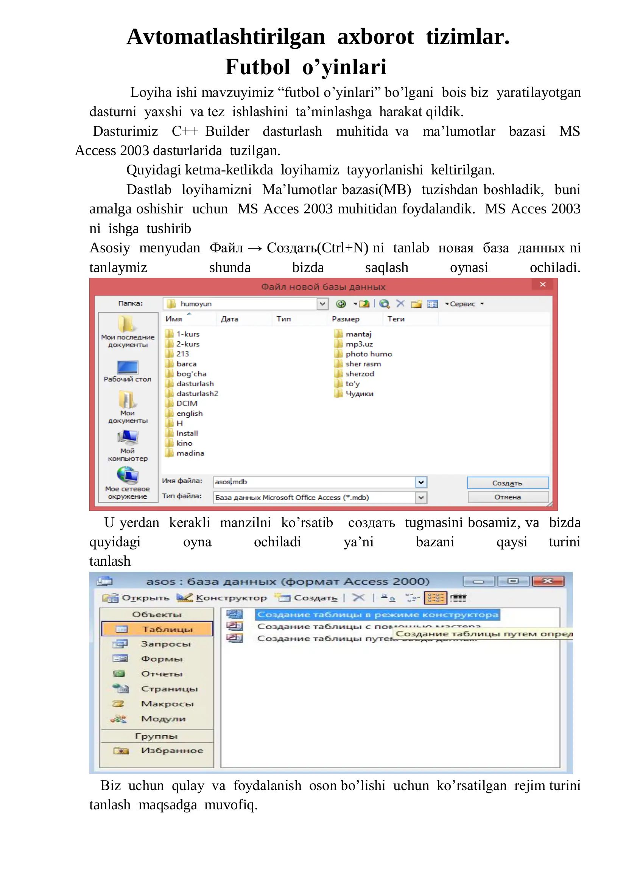
Task: Select Создание таблицы с помощью мастера
Action: [x=369, y=626]
